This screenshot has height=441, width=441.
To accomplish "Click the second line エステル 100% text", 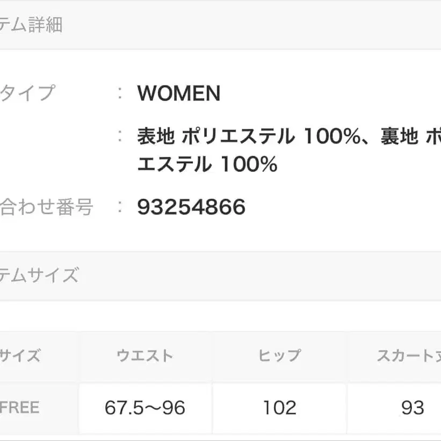I will coord(207,164).
